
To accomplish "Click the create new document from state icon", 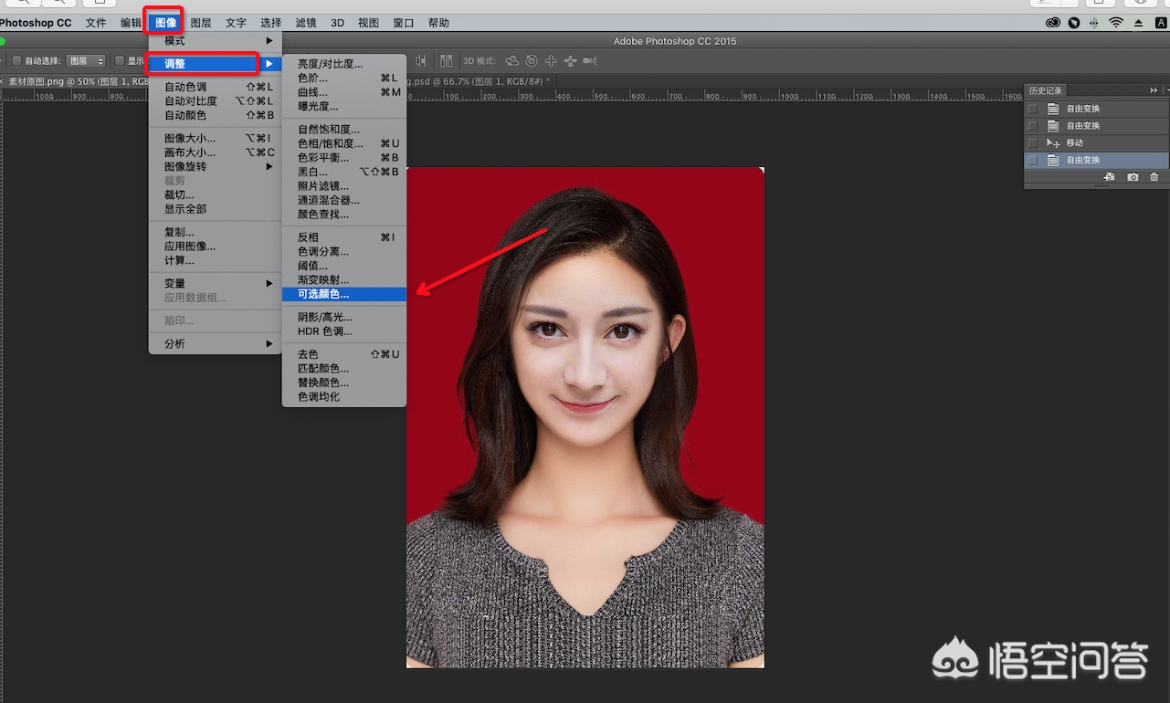I will [1109, 176].
